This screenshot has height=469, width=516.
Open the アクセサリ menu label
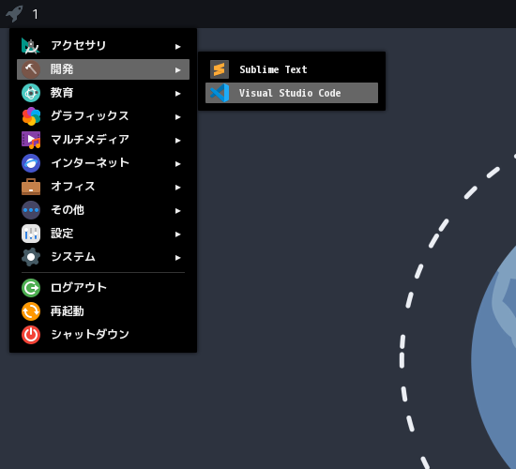point(78,45)
